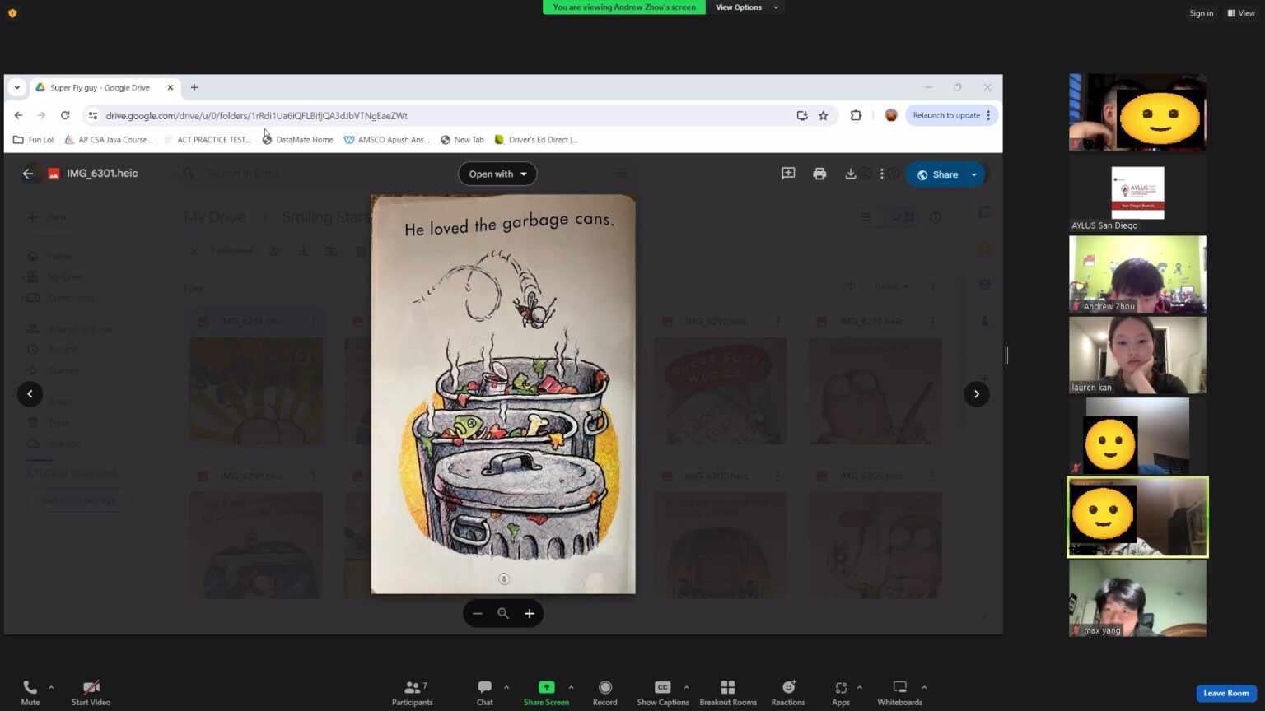Image resolution: width=1265 pixels, height=711 pixels.
Task: Start recording with Record button
Action: click(x=604, y=692)
